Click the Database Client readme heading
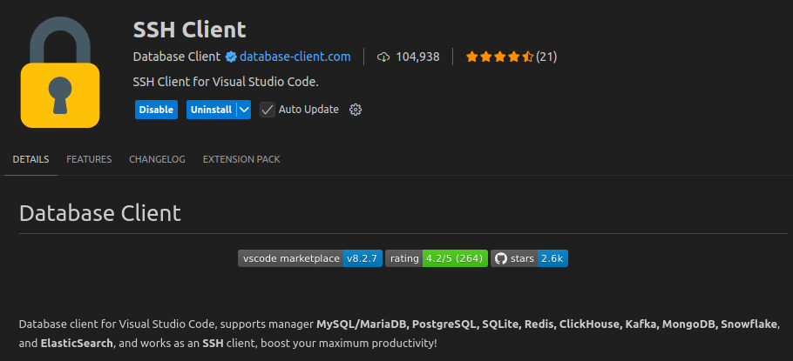Screen dimensions: 793x361 coord(100,213)
